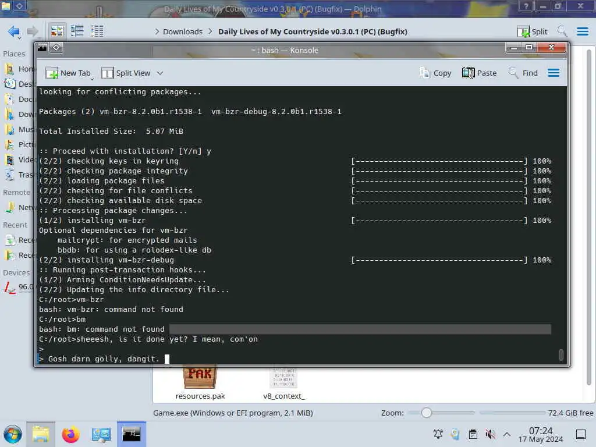Toggle muted volume tray icon

pos(490,434)
